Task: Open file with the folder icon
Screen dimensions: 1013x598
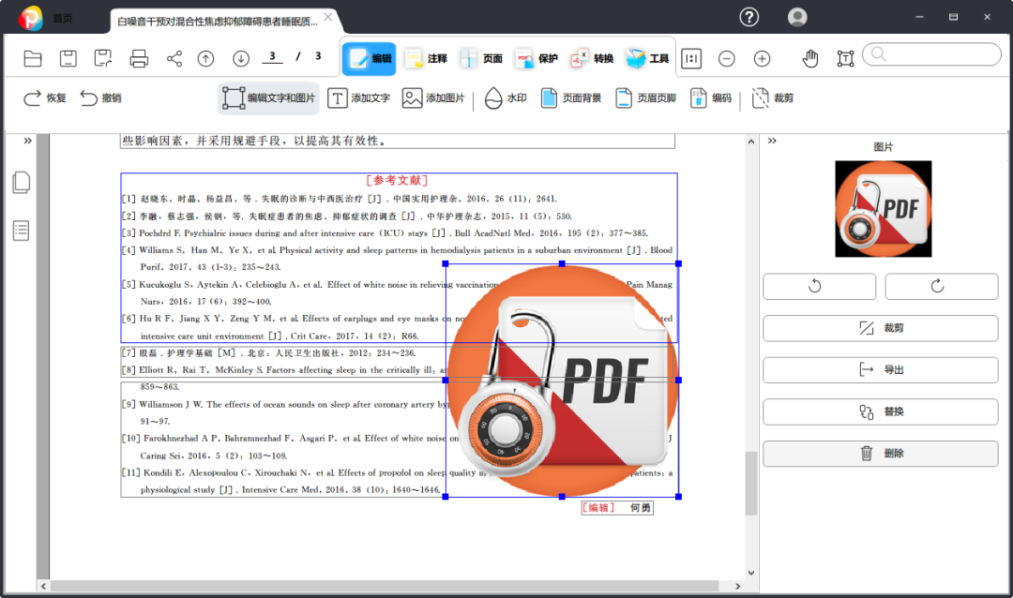Action: 32,59
